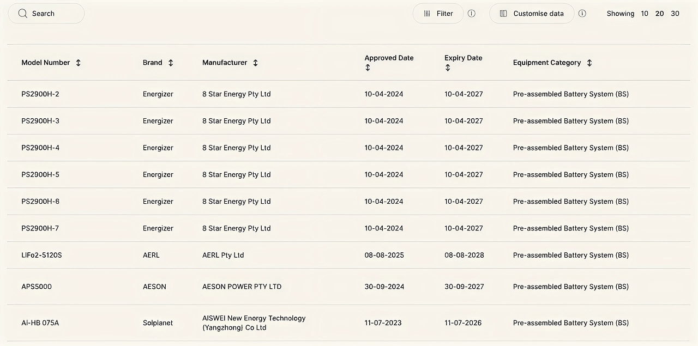
Task: Click equipment category in APS5000 row
Action: pyautogui.click(x=571, y=287)
